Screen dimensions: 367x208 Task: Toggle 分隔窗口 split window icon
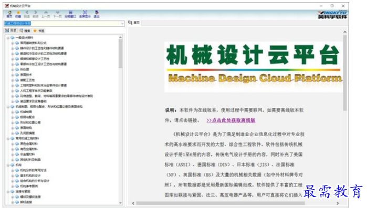70,14
